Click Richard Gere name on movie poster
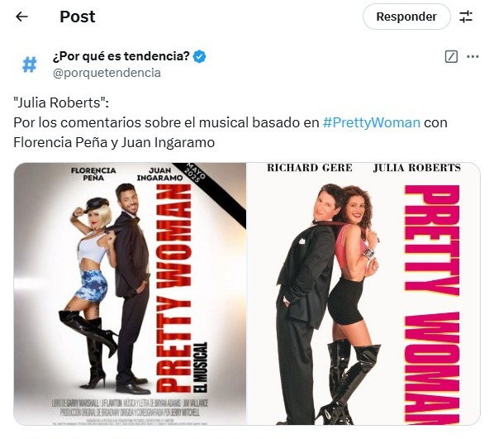494x439 pixels. click(310, 168)
